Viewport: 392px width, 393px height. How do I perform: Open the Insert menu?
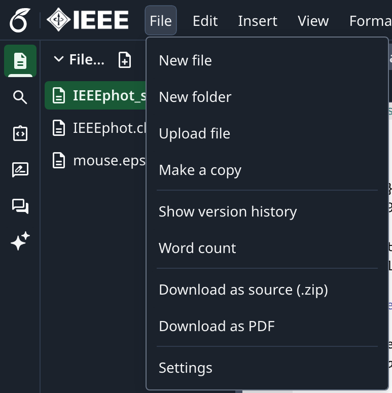pyautogui.click(x=258, y=21)
